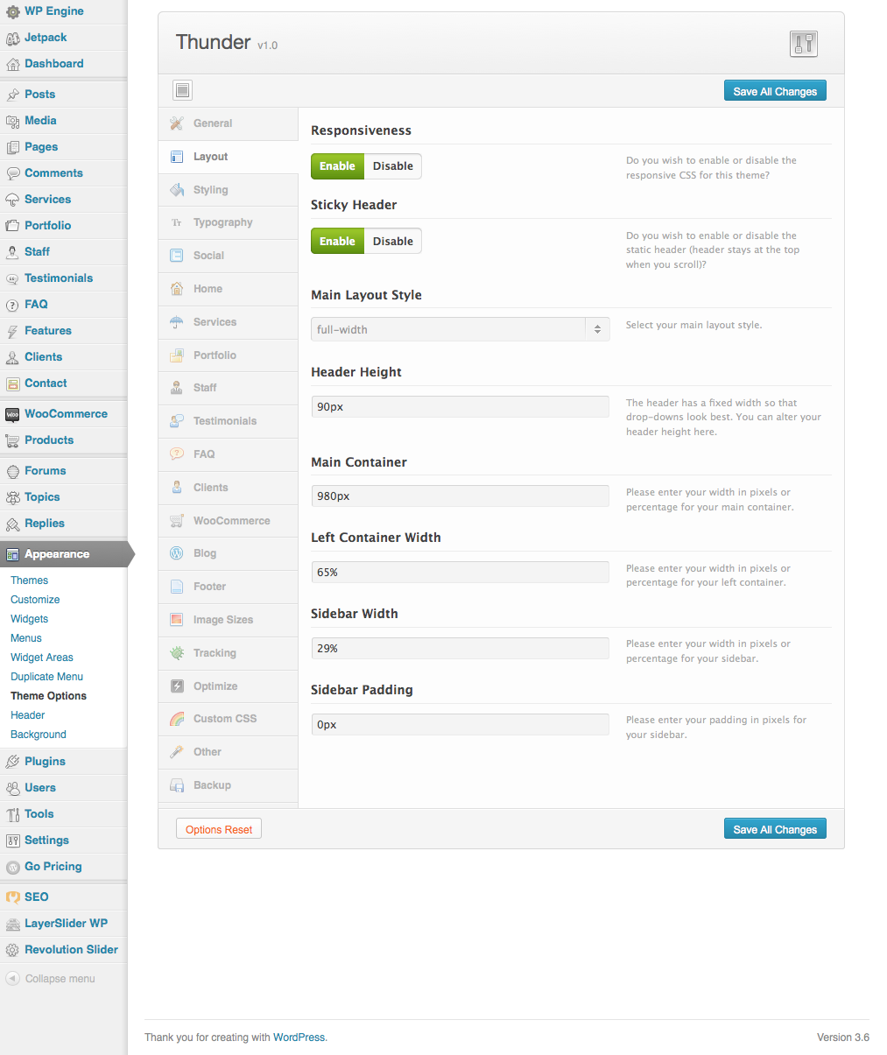This screenshot has height=1055, width=887.
Task: Open Settings in admin menu
Action: [x=63, y=840]
